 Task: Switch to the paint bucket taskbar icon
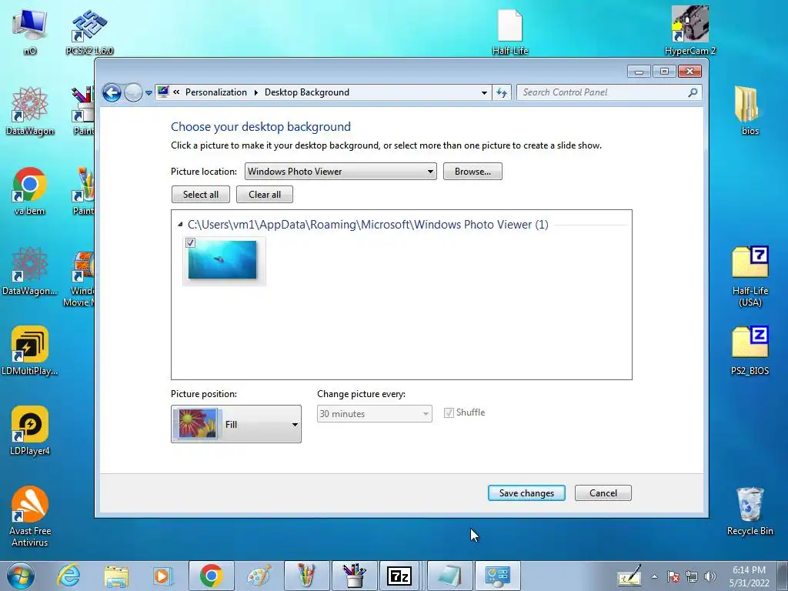coord(354,576)
